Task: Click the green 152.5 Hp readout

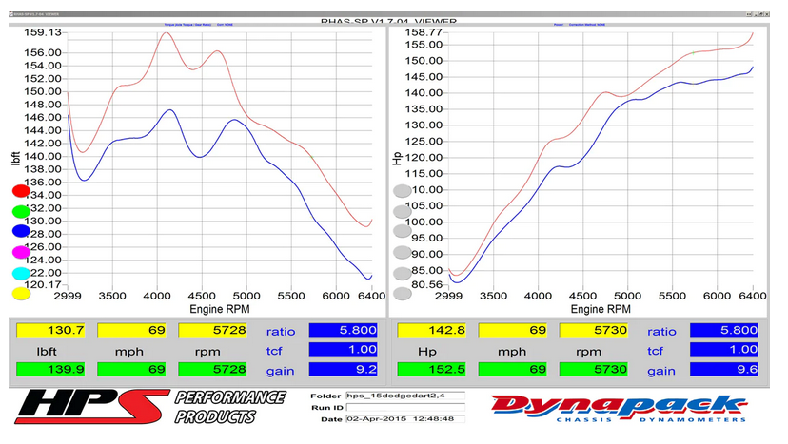Action: 431,369
